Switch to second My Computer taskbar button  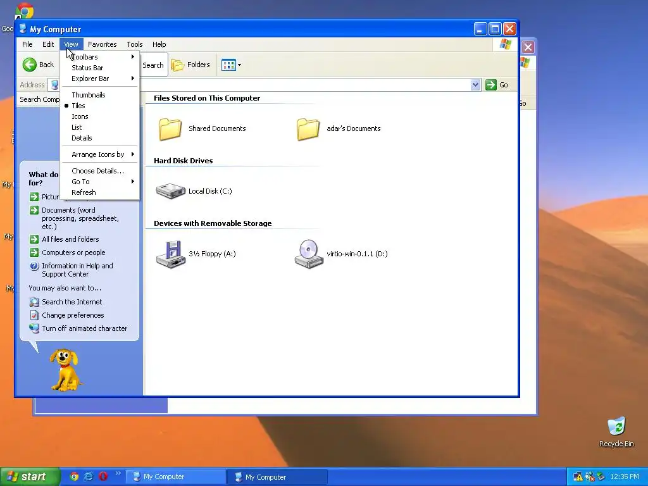pyautogui.click(x=277, y=477)
